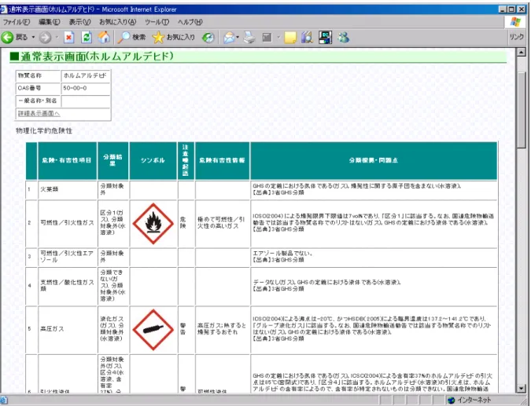Click the vertical scrollbar thumb
531x406 pixels.
(x=522, y=110)
